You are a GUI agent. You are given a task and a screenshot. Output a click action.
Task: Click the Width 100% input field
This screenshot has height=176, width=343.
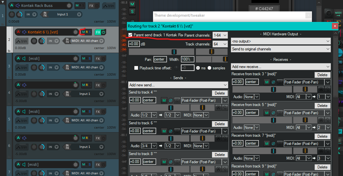pos(187,59)
